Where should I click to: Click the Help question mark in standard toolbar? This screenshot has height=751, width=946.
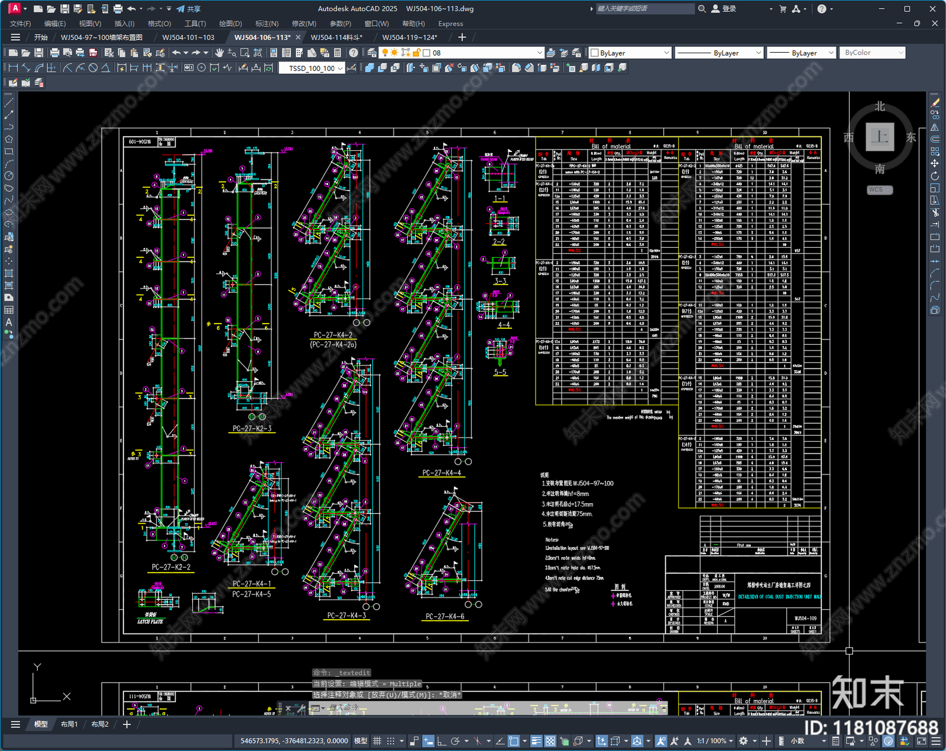coord(354,53)
